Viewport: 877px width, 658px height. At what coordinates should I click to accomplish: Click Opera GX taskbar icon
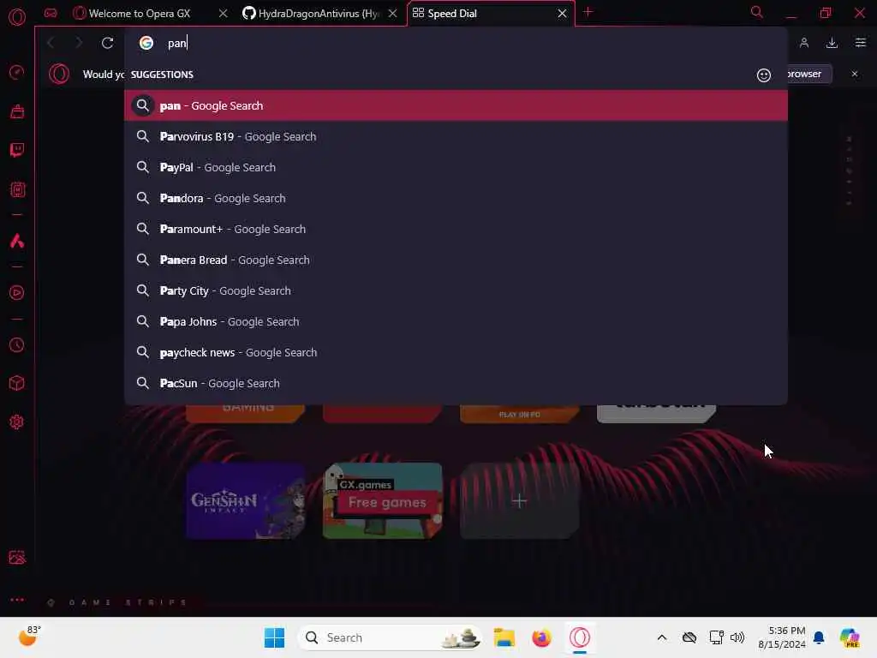click(x=580, y=637)
